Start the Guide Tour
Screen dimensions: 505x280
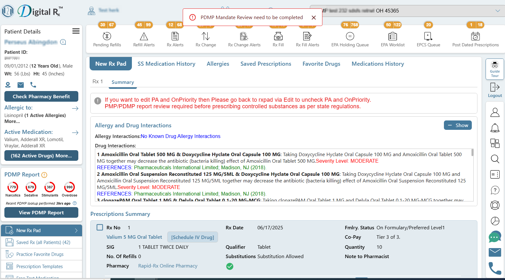coord(495,69)
